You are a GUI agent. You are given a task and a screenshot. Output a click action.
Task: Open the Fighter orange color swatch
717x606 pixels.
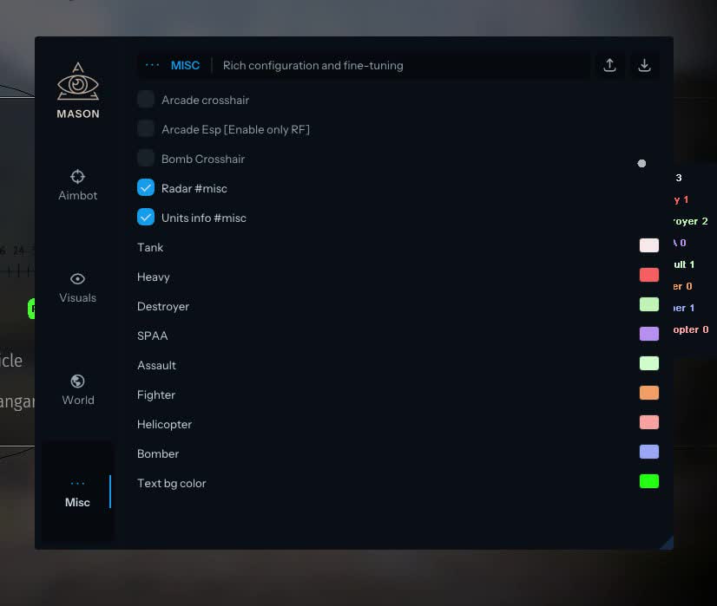(x=648, y=394)
